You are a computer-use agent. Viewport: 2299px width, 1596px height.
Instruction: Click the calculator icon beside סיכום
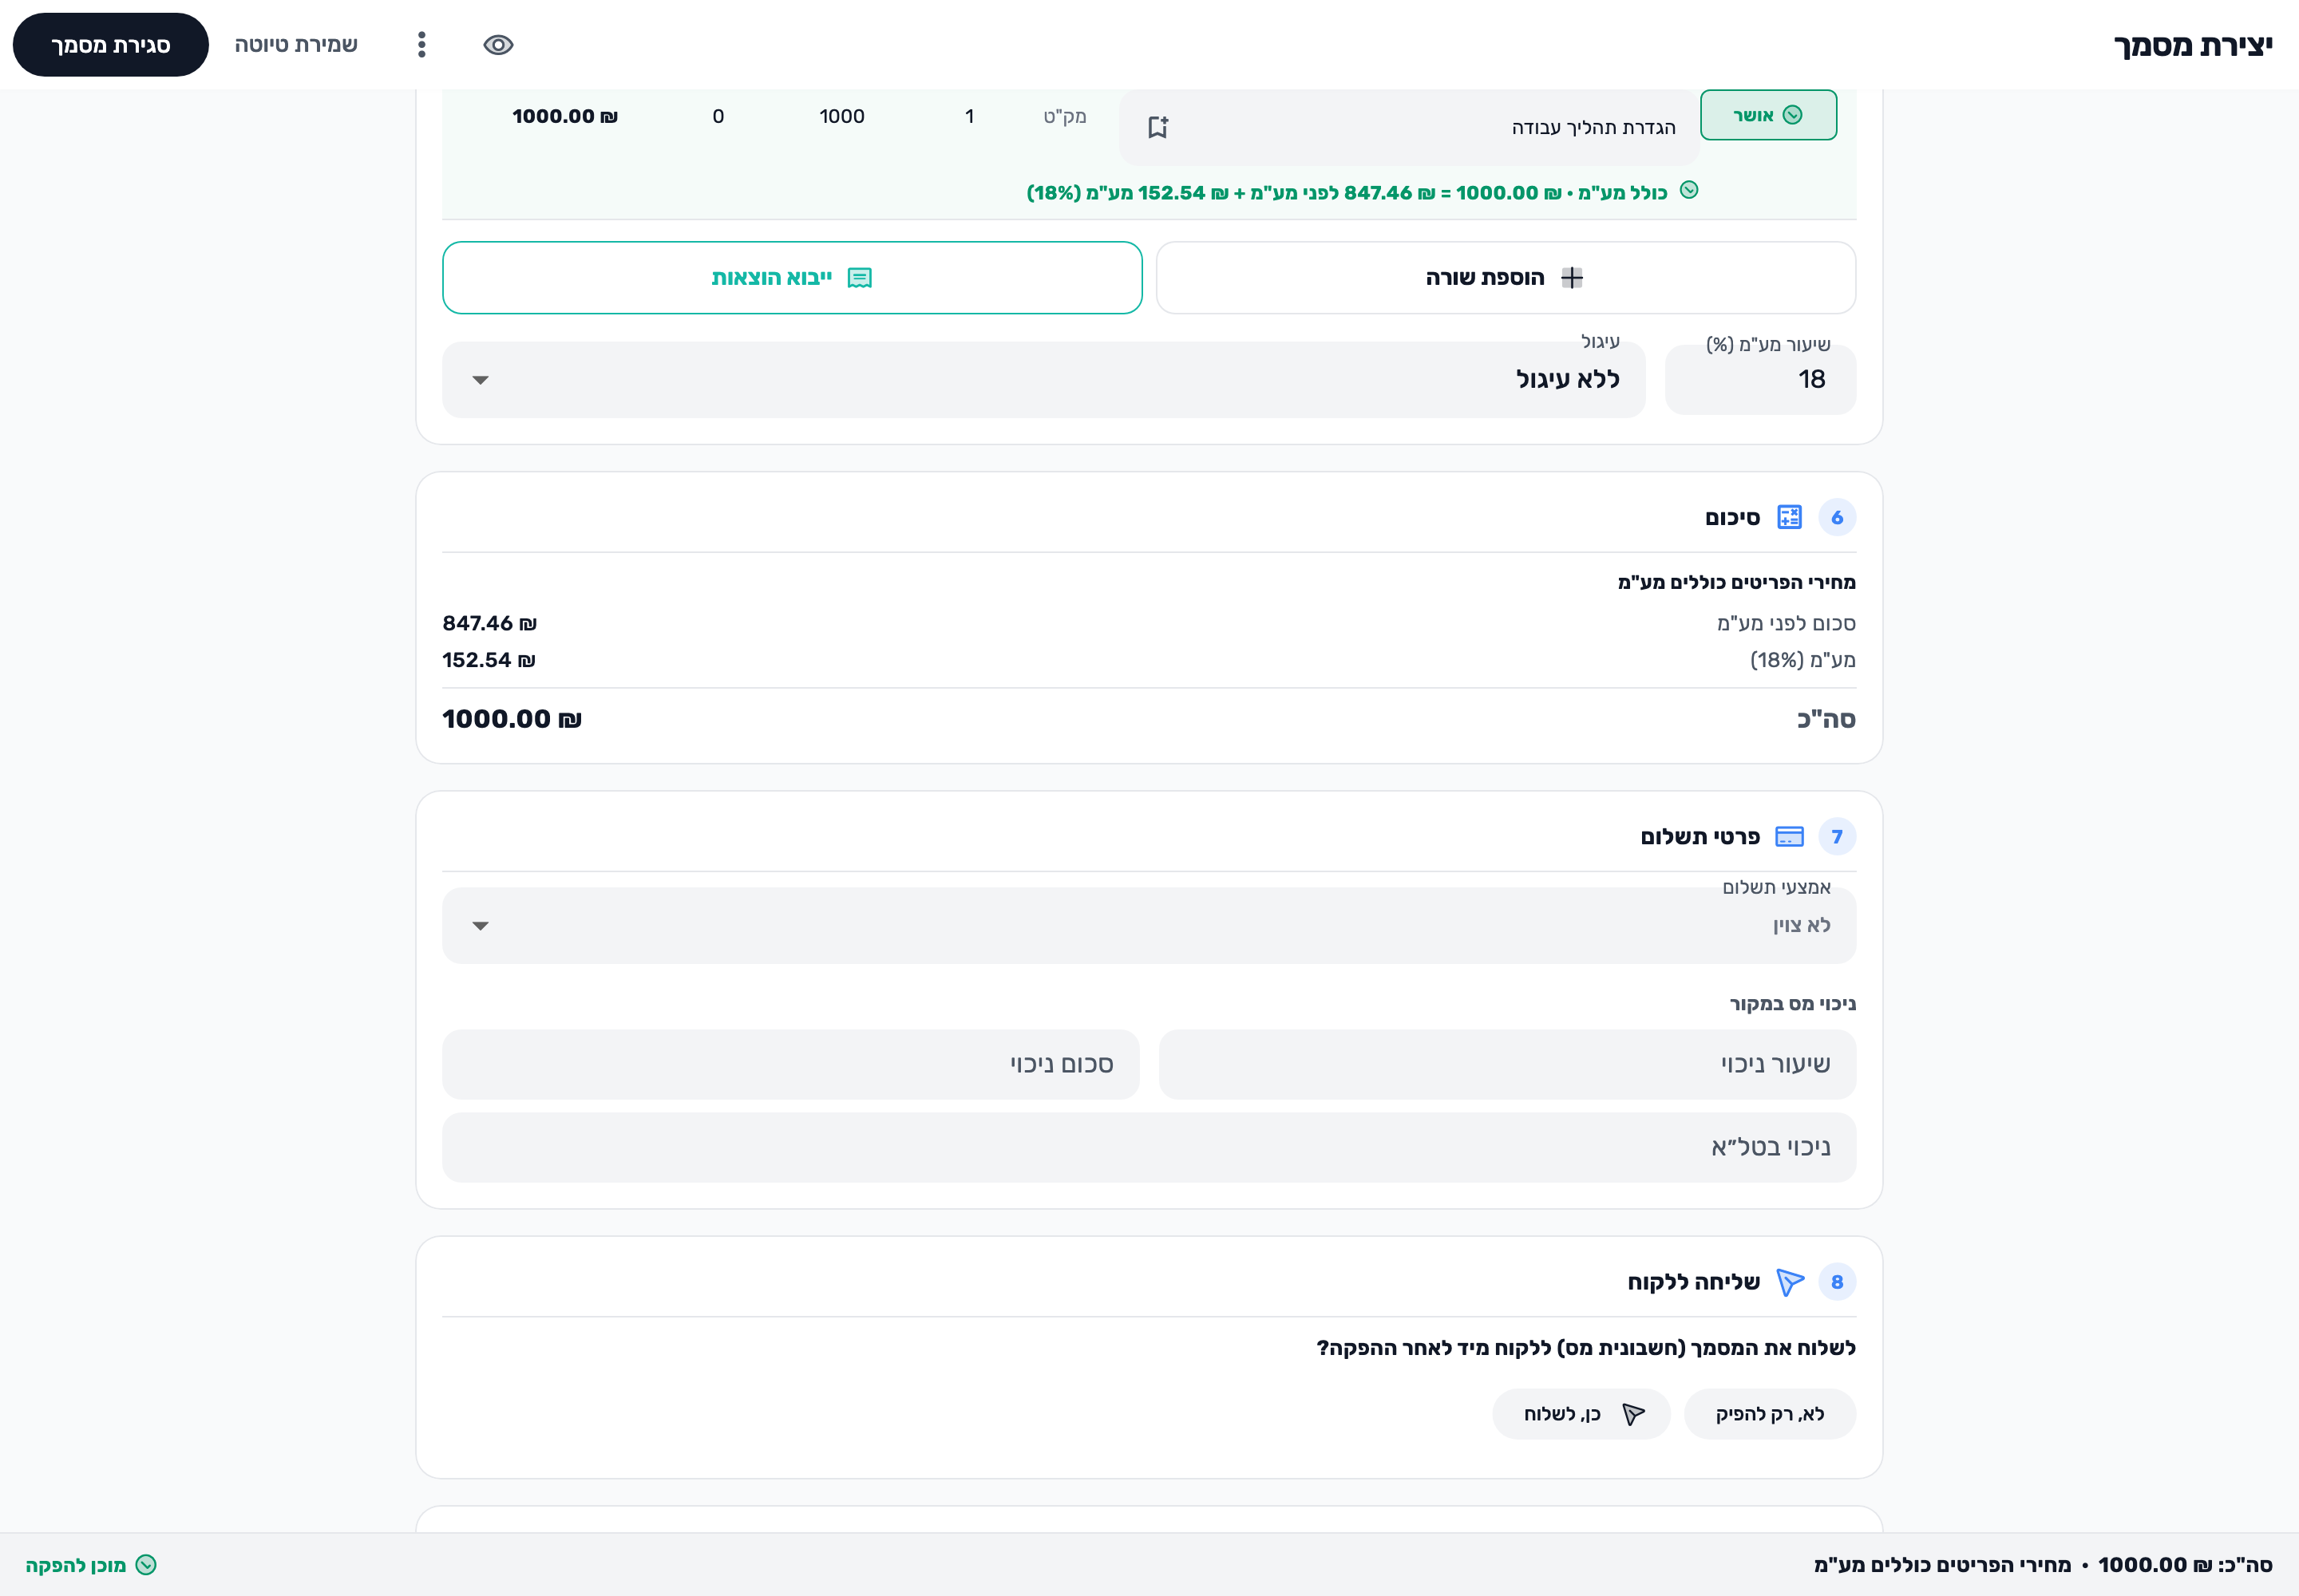1789,517
